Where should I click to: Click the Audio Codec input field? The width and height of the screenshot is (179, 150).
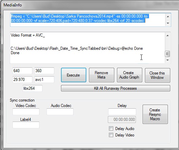60,112
